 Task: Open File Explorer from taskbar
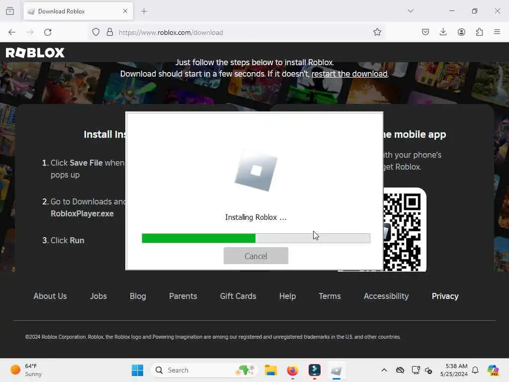[270, 370]
